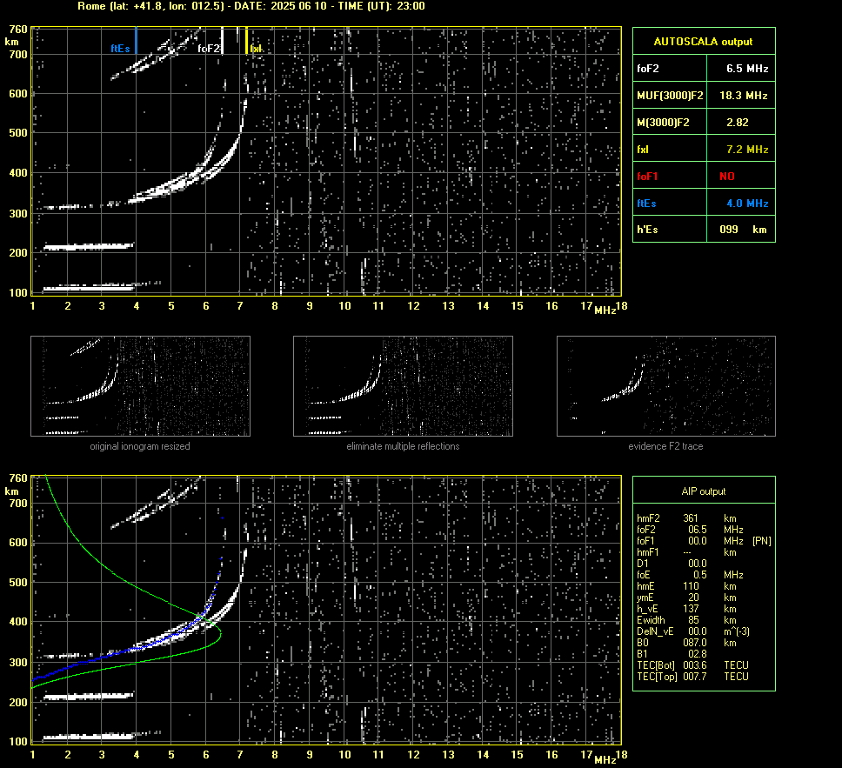Click the h_vE value '137' in AIP output
The height and width of the screenshot is (768, 842).
(691, 609)
